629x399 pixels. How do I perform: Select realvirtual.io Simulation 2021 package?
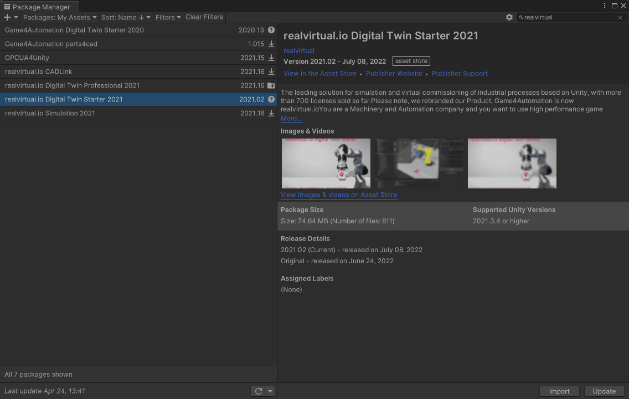138,113
